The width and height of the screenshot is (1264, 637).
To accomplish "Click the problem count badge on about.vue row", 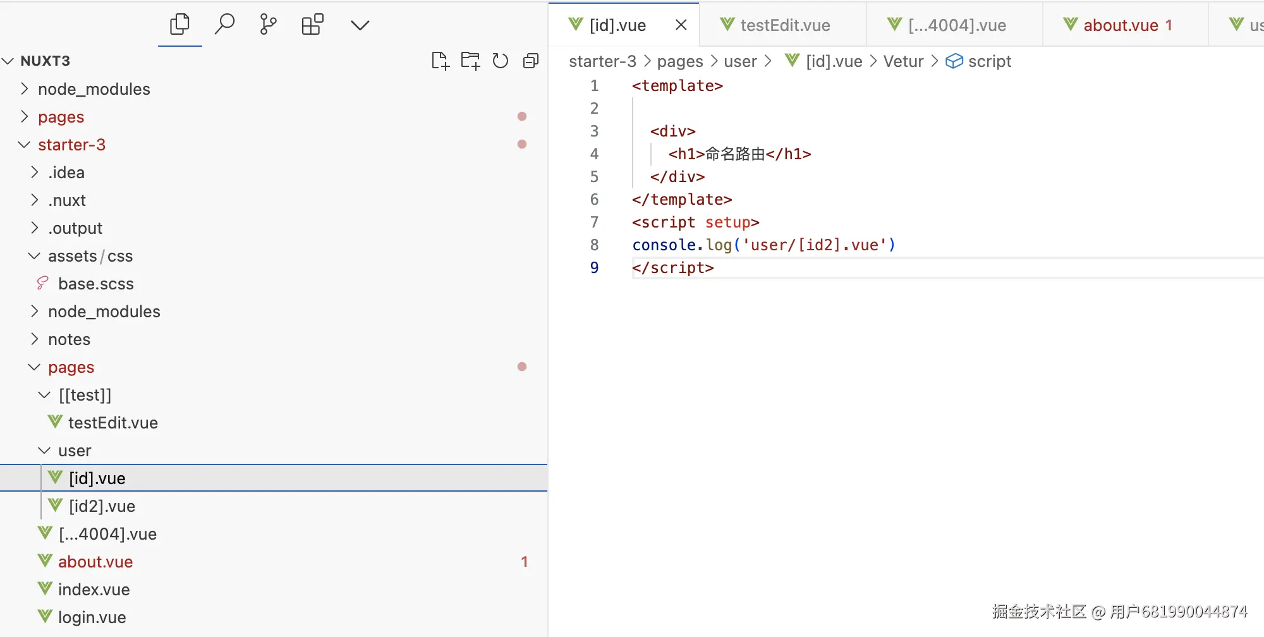I will [524, 562].
